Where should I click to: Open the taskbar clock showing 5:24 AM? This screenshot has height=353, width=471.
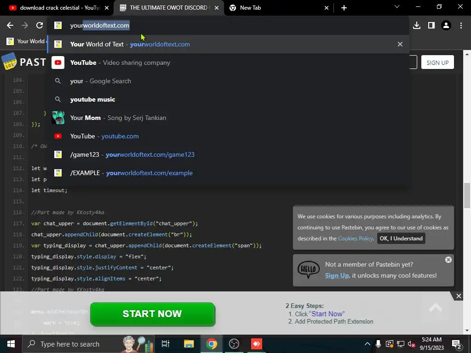431,344
